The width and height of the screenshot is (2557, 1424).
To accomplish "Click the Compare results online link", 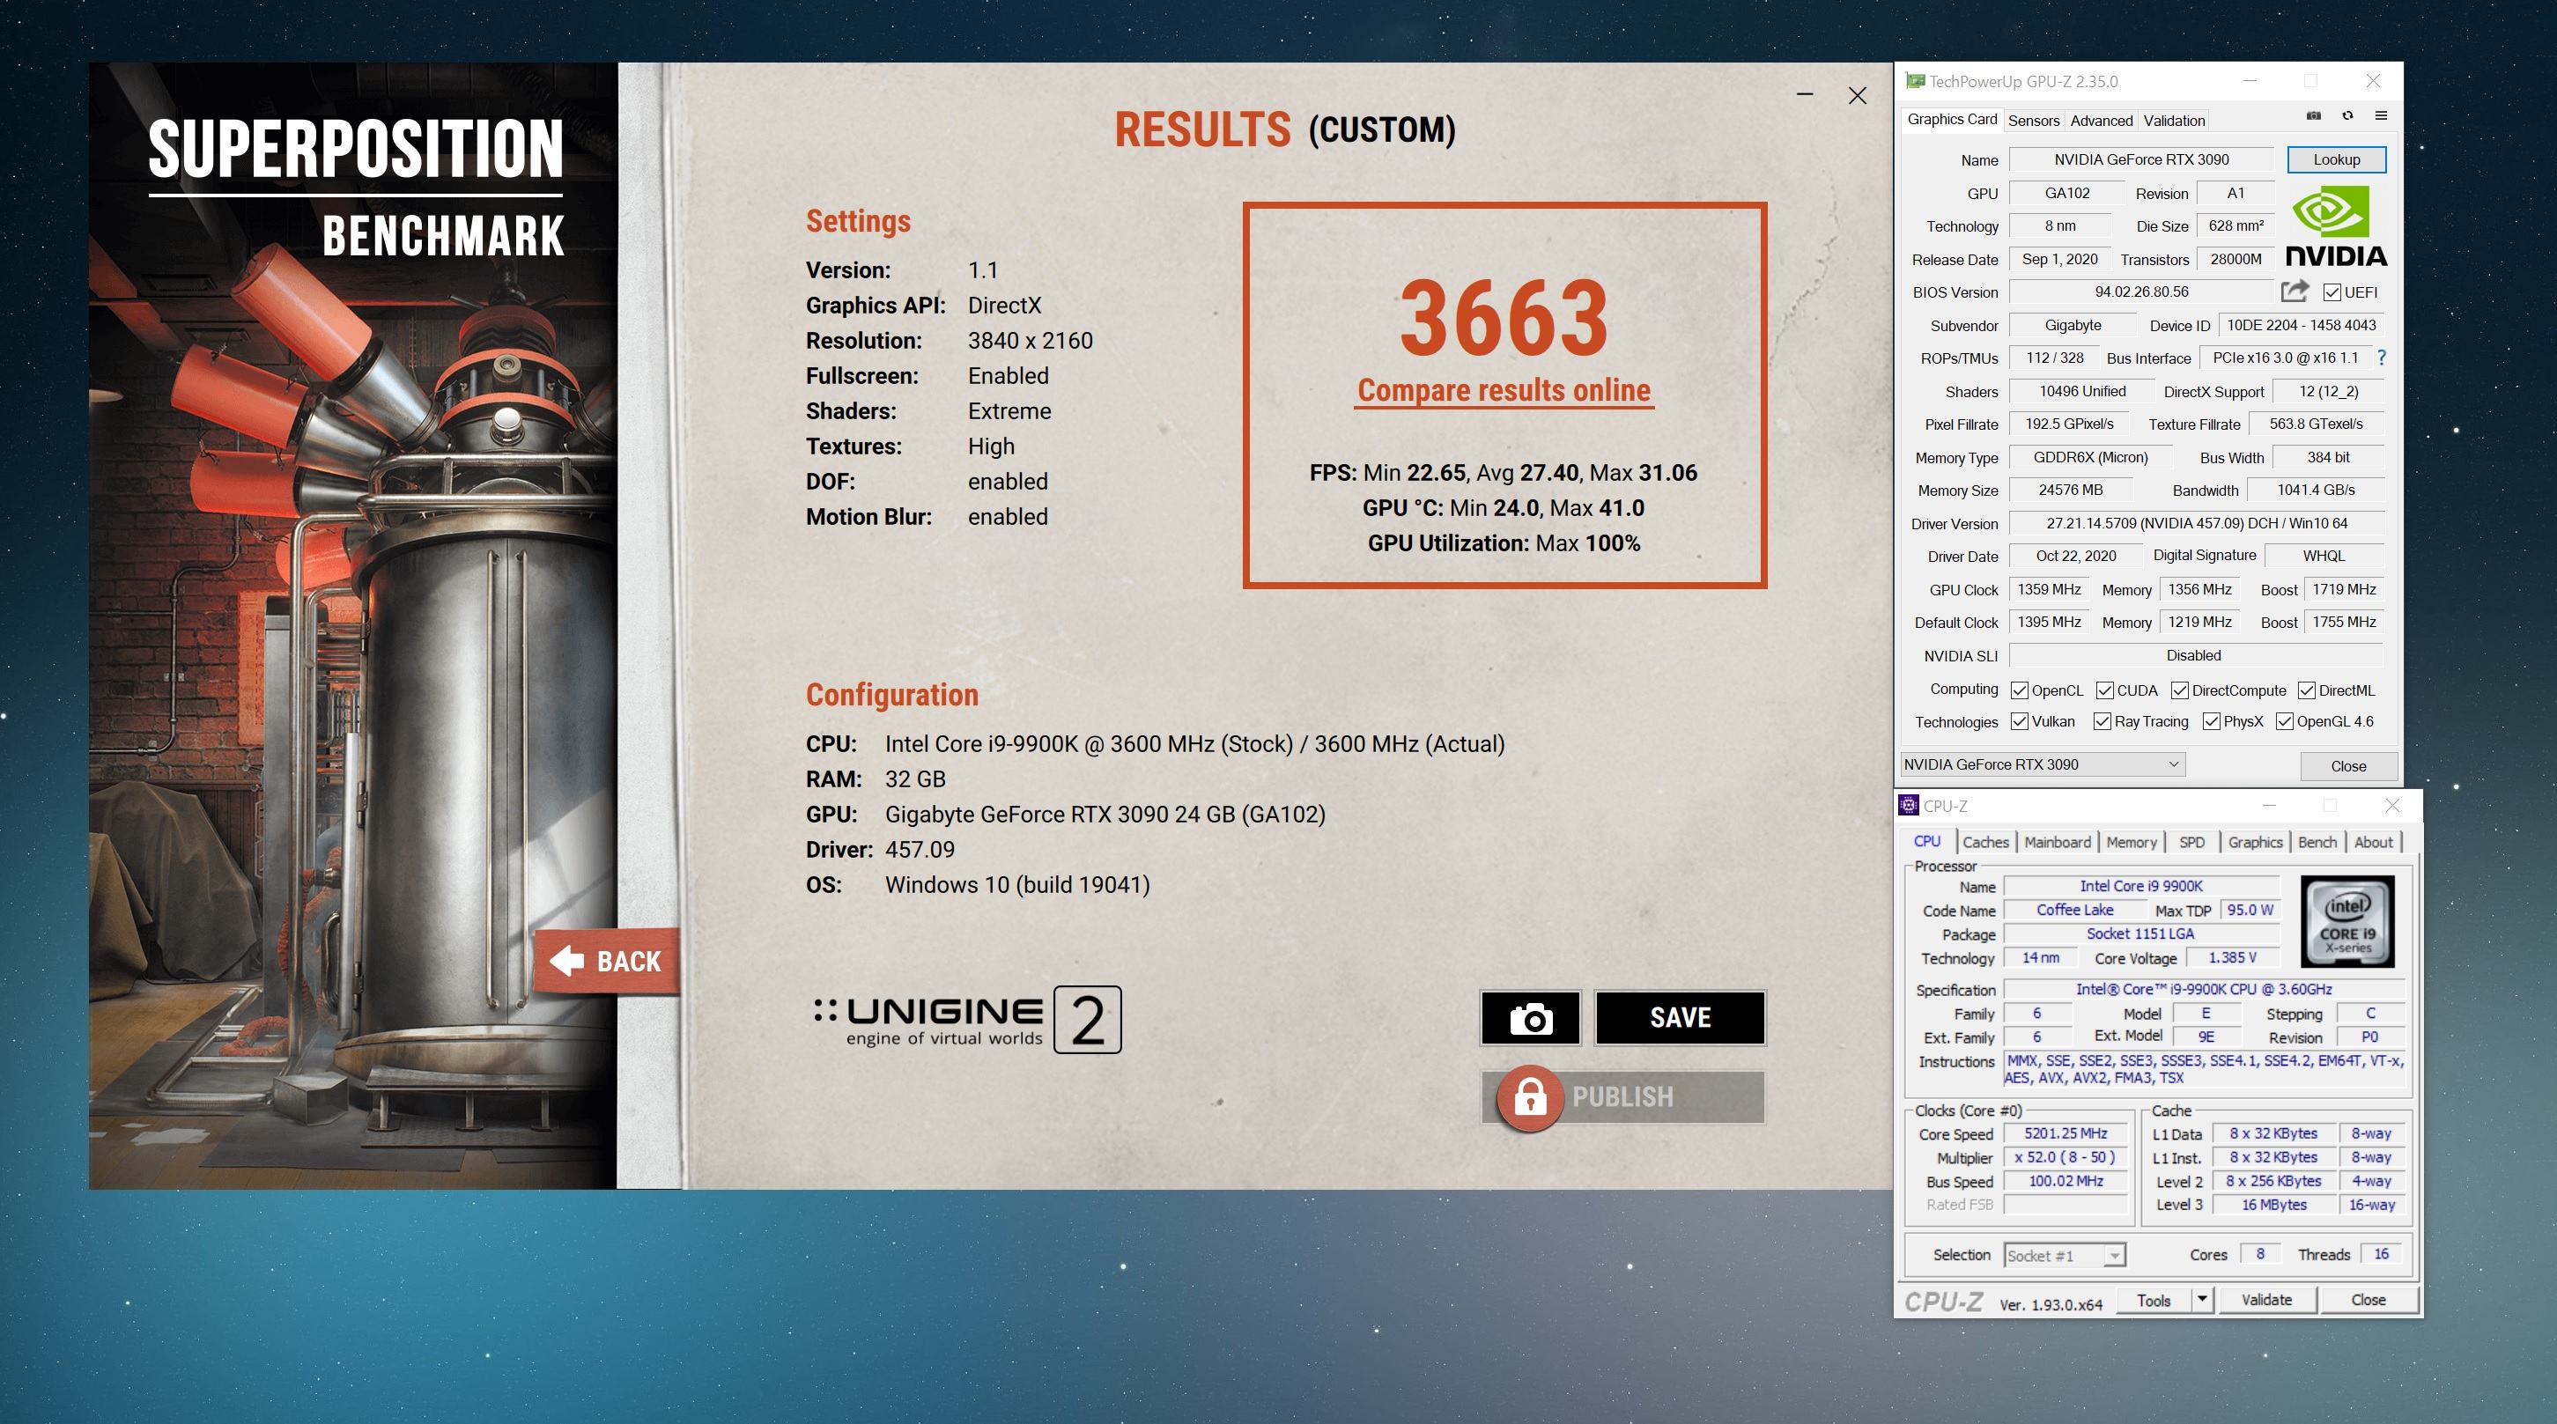I will pyautogui.click(x=1503, y=391).
